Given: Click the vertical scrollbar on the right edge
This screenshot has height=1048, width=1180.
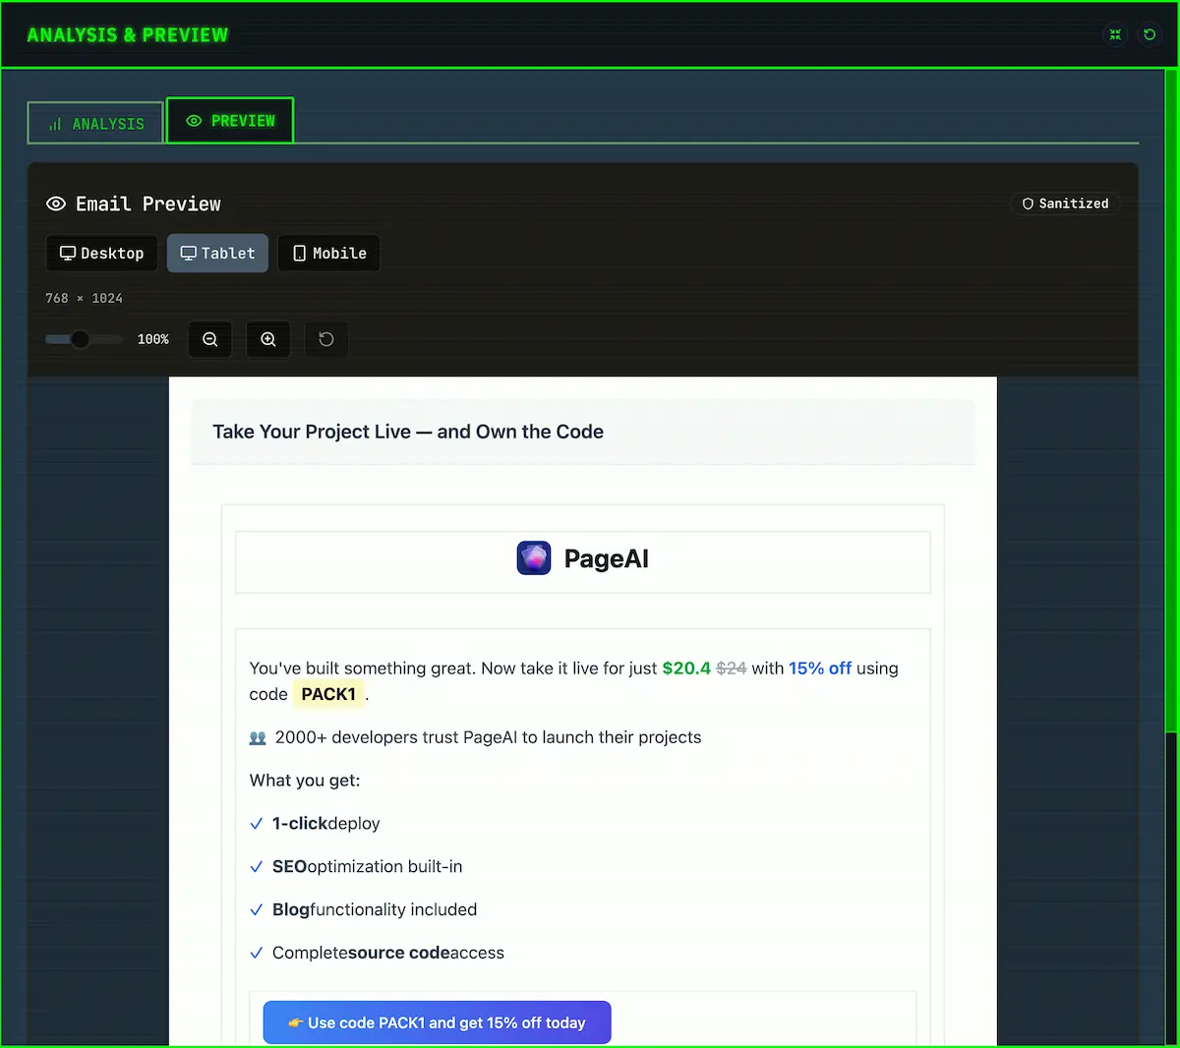Looking at the screenshot, I should coord(1171,401).
